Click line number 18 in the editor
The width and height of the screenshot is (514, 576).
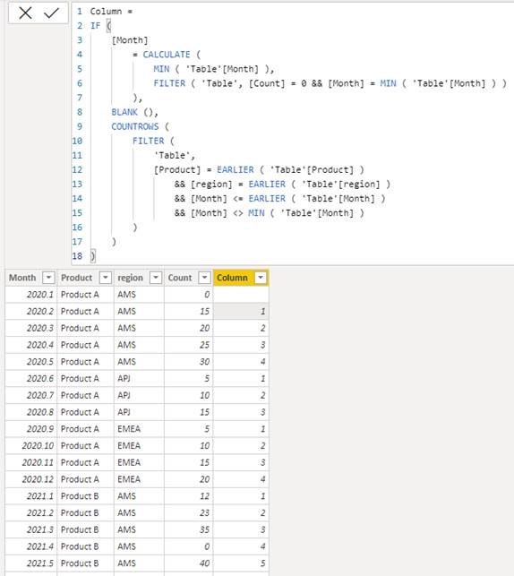pos(77,256)
